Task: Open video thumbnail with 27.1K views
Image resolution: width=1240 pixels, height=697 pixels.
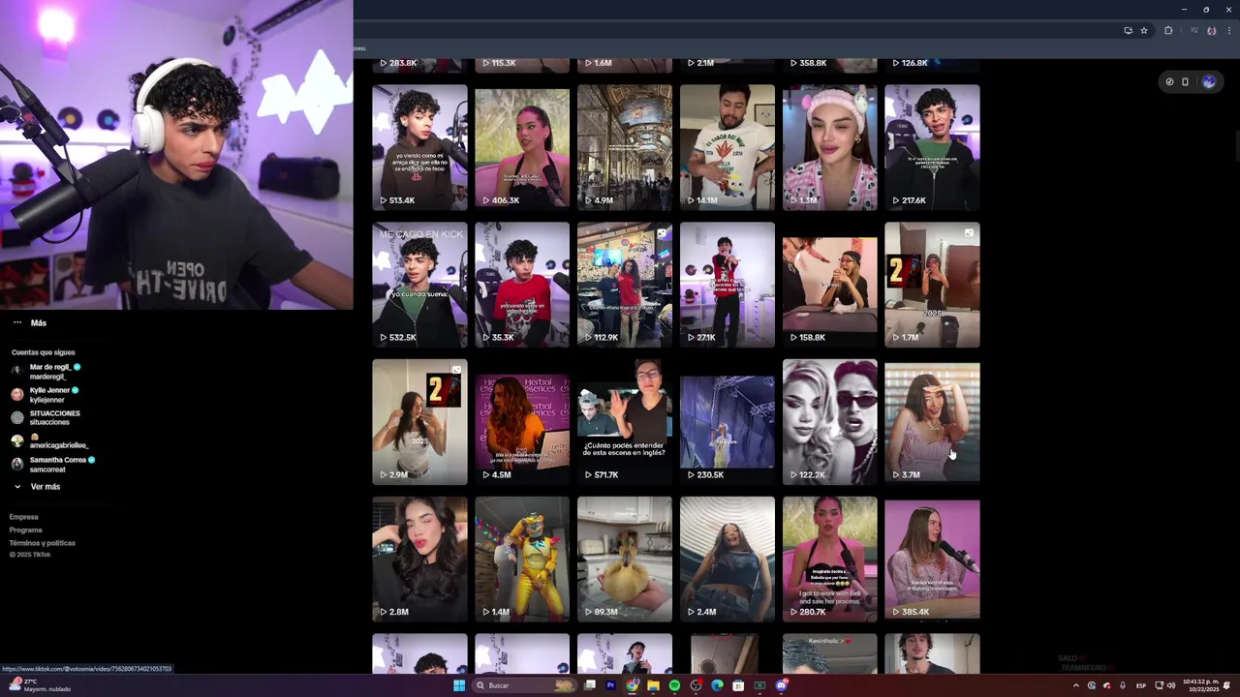Action: [728, 285]
